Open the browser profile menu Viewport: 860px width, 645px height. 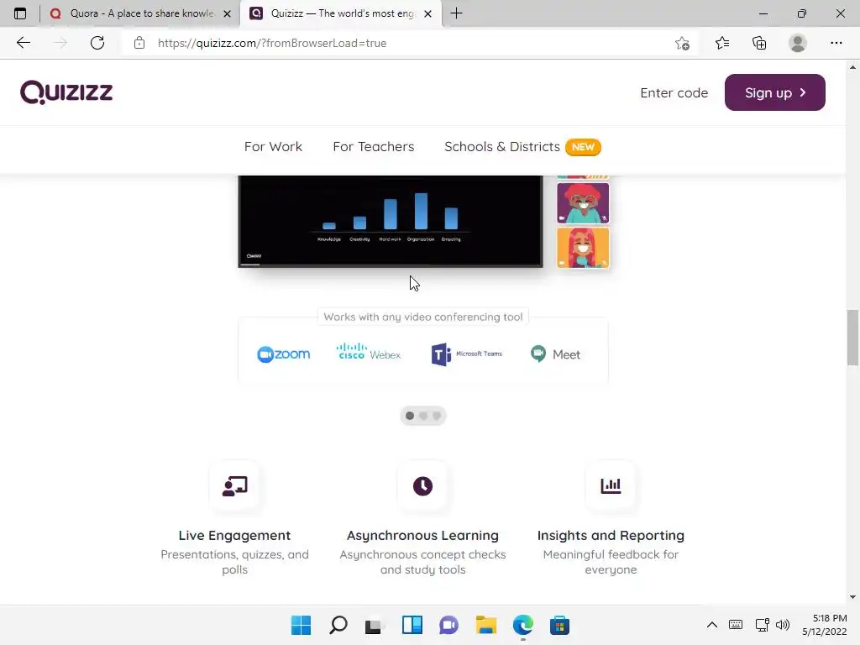tap(798, 43)
